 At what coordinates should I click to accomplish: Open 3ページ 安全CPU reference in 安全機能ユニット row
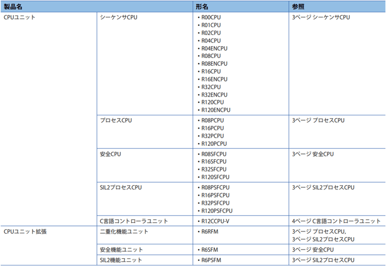point(313,250)
